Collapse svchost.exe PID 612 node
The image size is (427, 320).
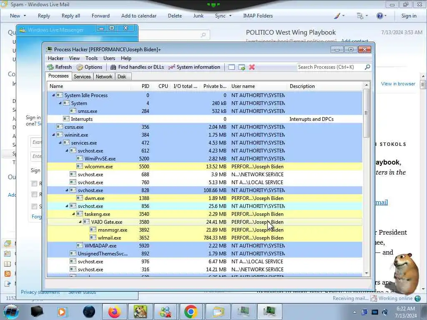[x=67, y=151]
